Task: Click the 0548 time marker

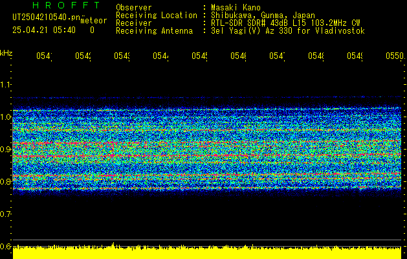Action: coord(316,56)
